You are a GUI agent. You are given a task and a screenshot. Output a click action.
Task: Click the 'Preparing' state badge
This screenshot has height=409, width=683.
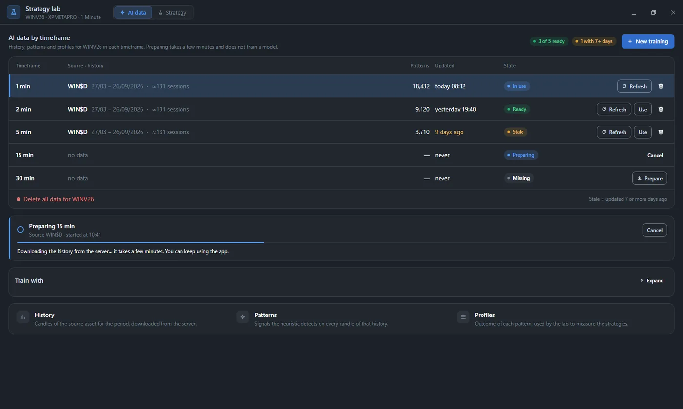coord(521,155)
